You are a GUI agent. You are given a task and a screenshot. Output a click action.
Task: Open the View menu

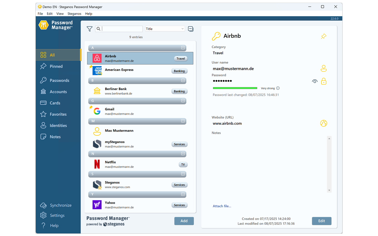(x=60, y=14)
